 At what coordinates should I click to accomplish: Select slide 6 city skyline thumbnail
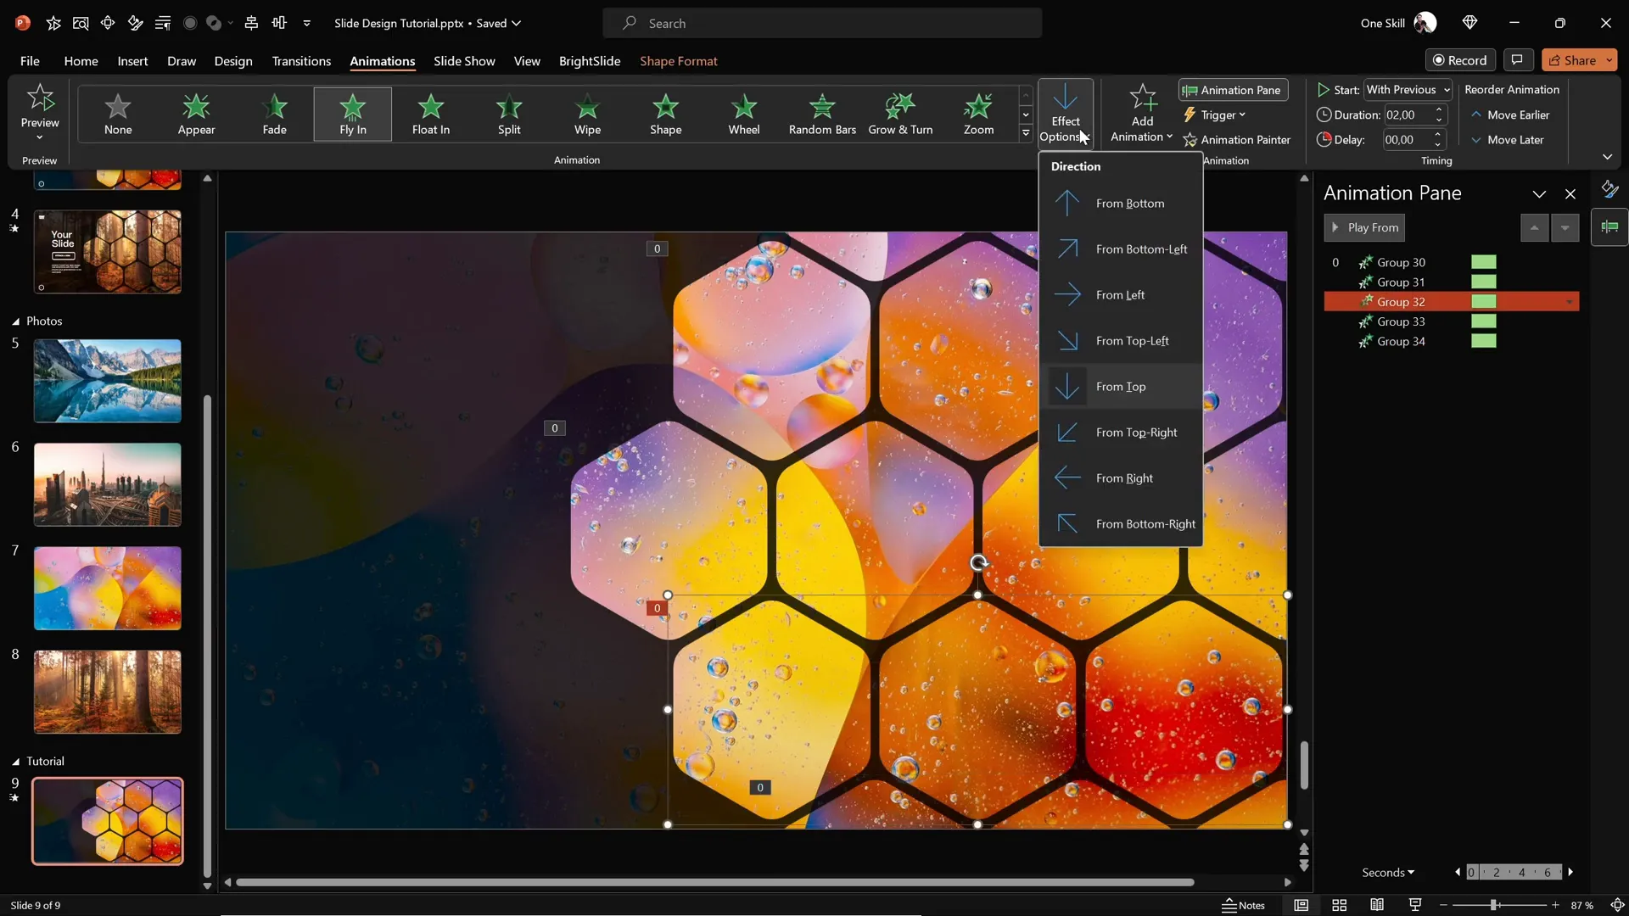click(x=107, y=484)
